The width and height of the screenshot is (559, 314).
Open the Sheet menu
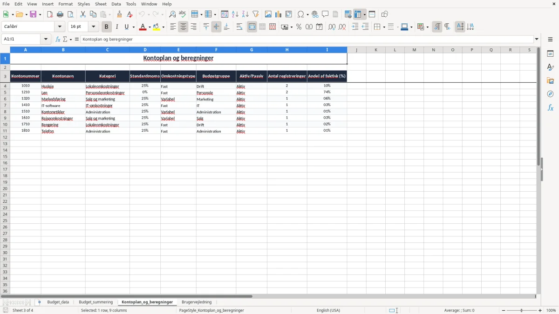click(101, 4)
